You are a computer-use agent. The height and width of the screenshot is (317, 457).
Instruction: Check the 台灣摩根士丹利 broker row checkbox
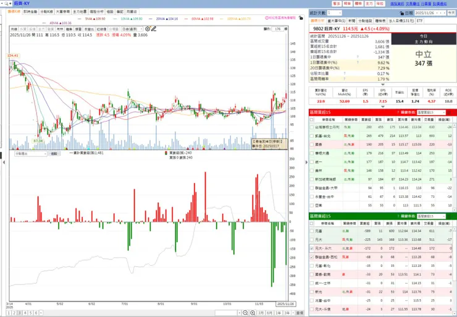tap(312, 127)
